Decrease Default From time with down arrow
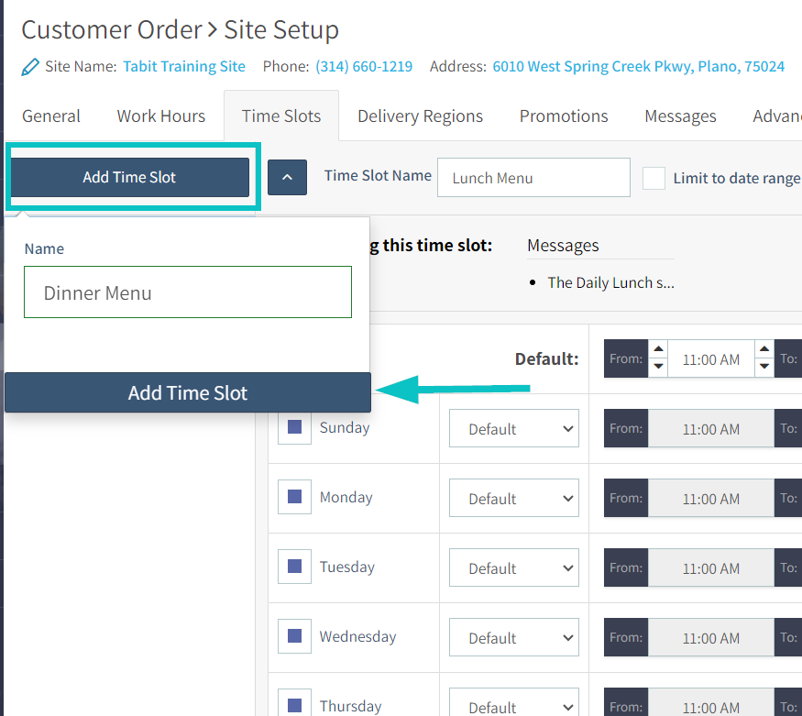 pos(658,368)
